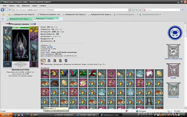The height and width of the screenshot is (117, 187).
Task: Click the vertical scrollbar down arrow
Action: [x=185, y=108]
